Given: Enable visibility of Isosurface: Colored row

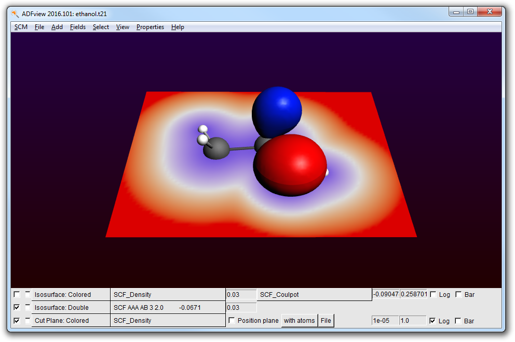Looking at the screenshot, I should [x=17, y=294].
